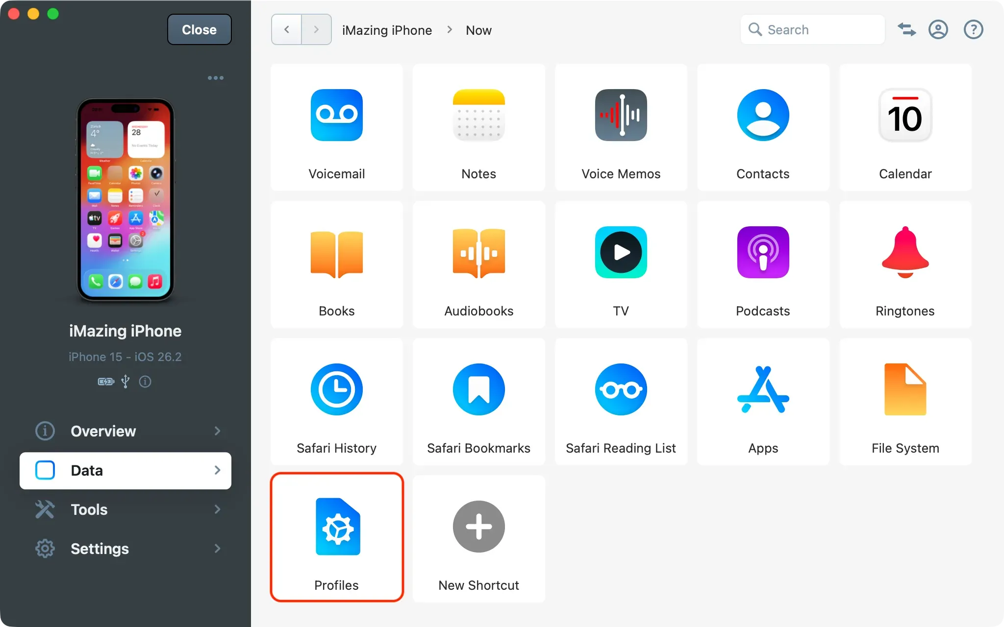
Task: Open Contacts data
Action: pos(762,127)
